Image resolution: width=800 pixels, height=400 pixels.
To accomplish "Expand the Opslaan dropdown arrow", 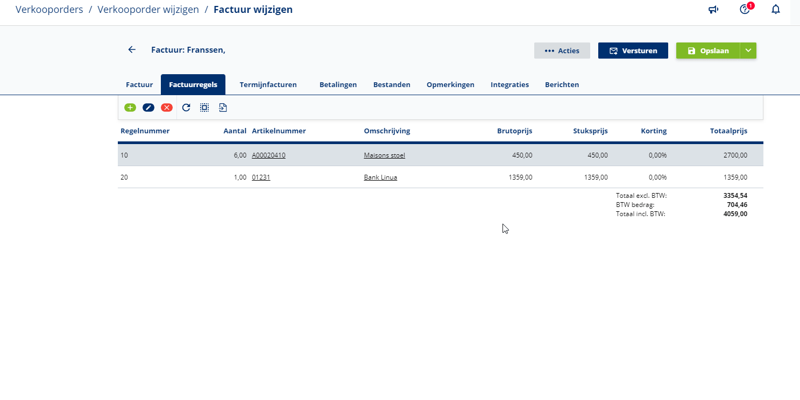I will (x=748, y=51).
